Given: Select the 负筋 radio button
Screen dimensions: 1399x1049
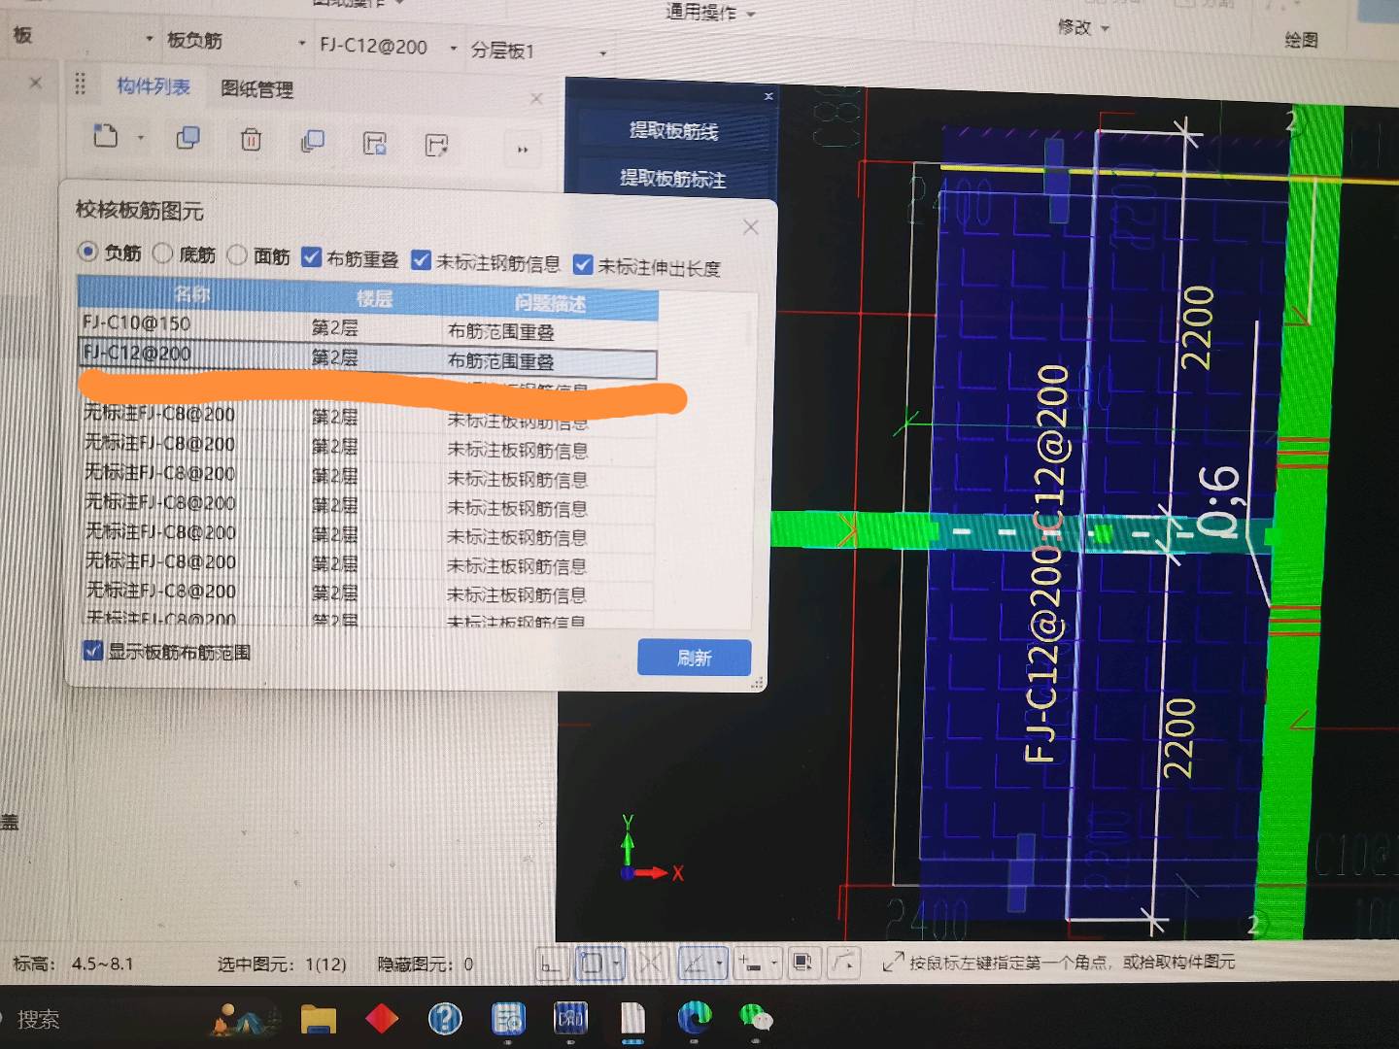Looking at the screenshot, I should [x=87, y=252].
